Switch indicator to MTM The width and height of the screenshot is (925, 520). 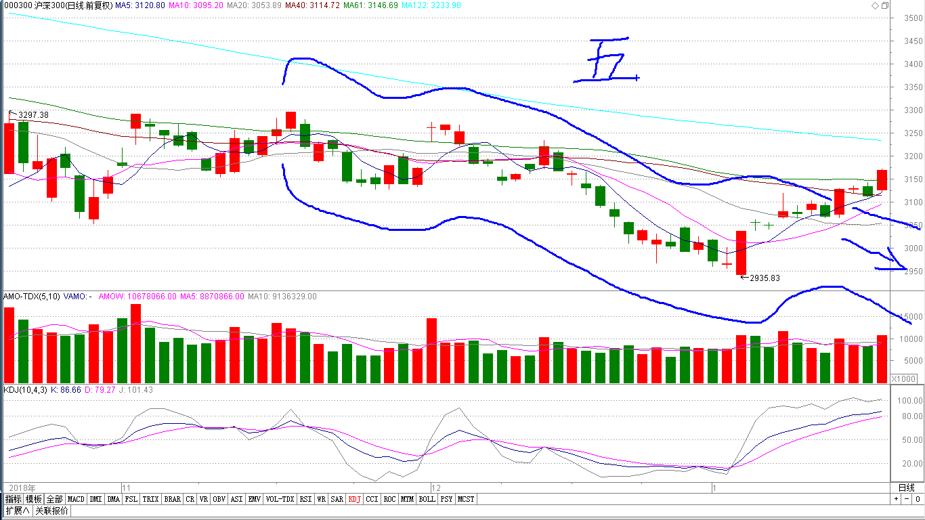[407, 499]
